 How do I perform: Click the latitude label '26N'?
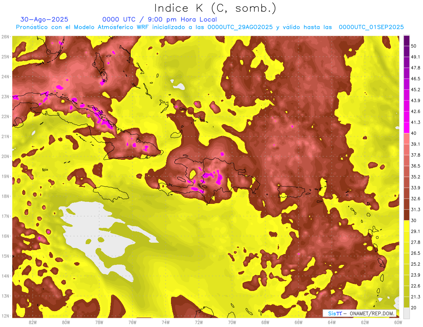(5, 37)
